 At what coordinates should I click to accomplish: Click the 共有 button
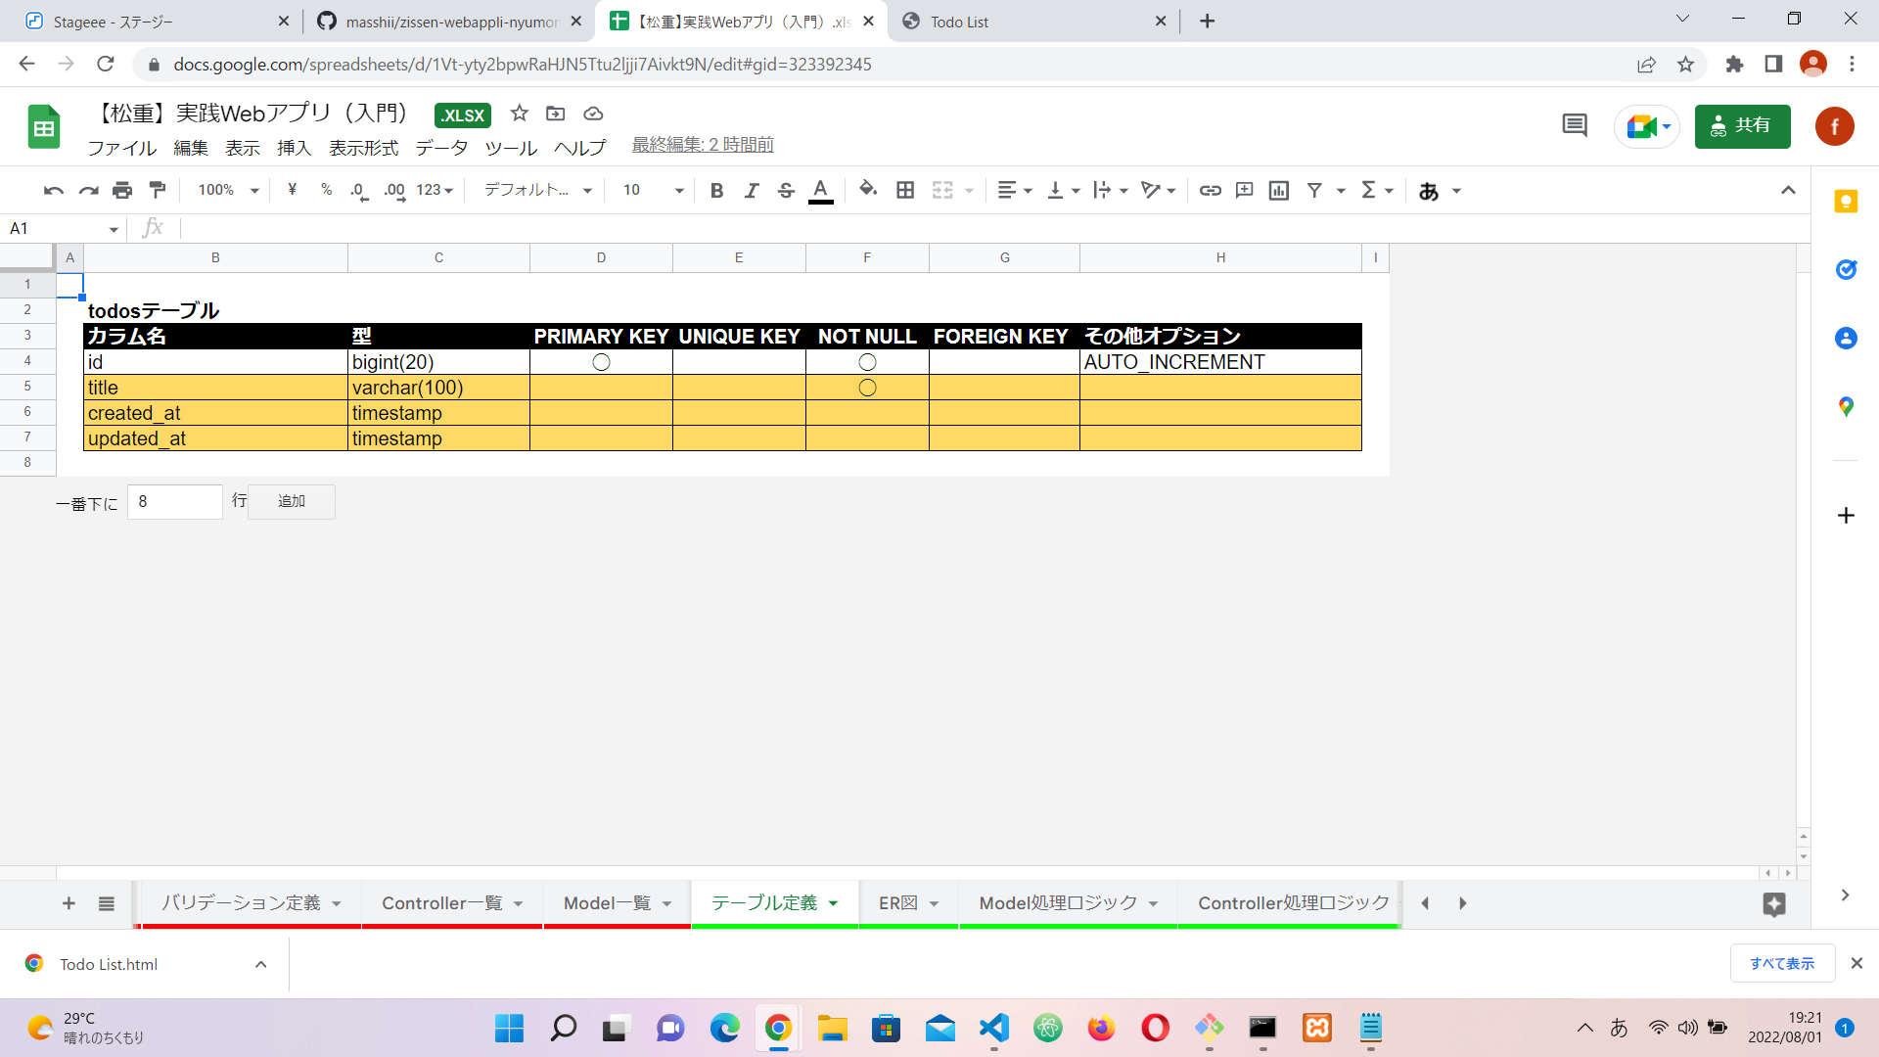pyautogui.click(x=1741, y=126)
